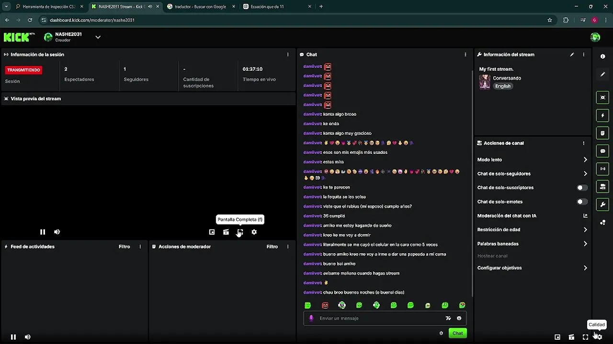Enable Chat de solo-suscriptores switch

pyautogui.click(x=582, y=188)
